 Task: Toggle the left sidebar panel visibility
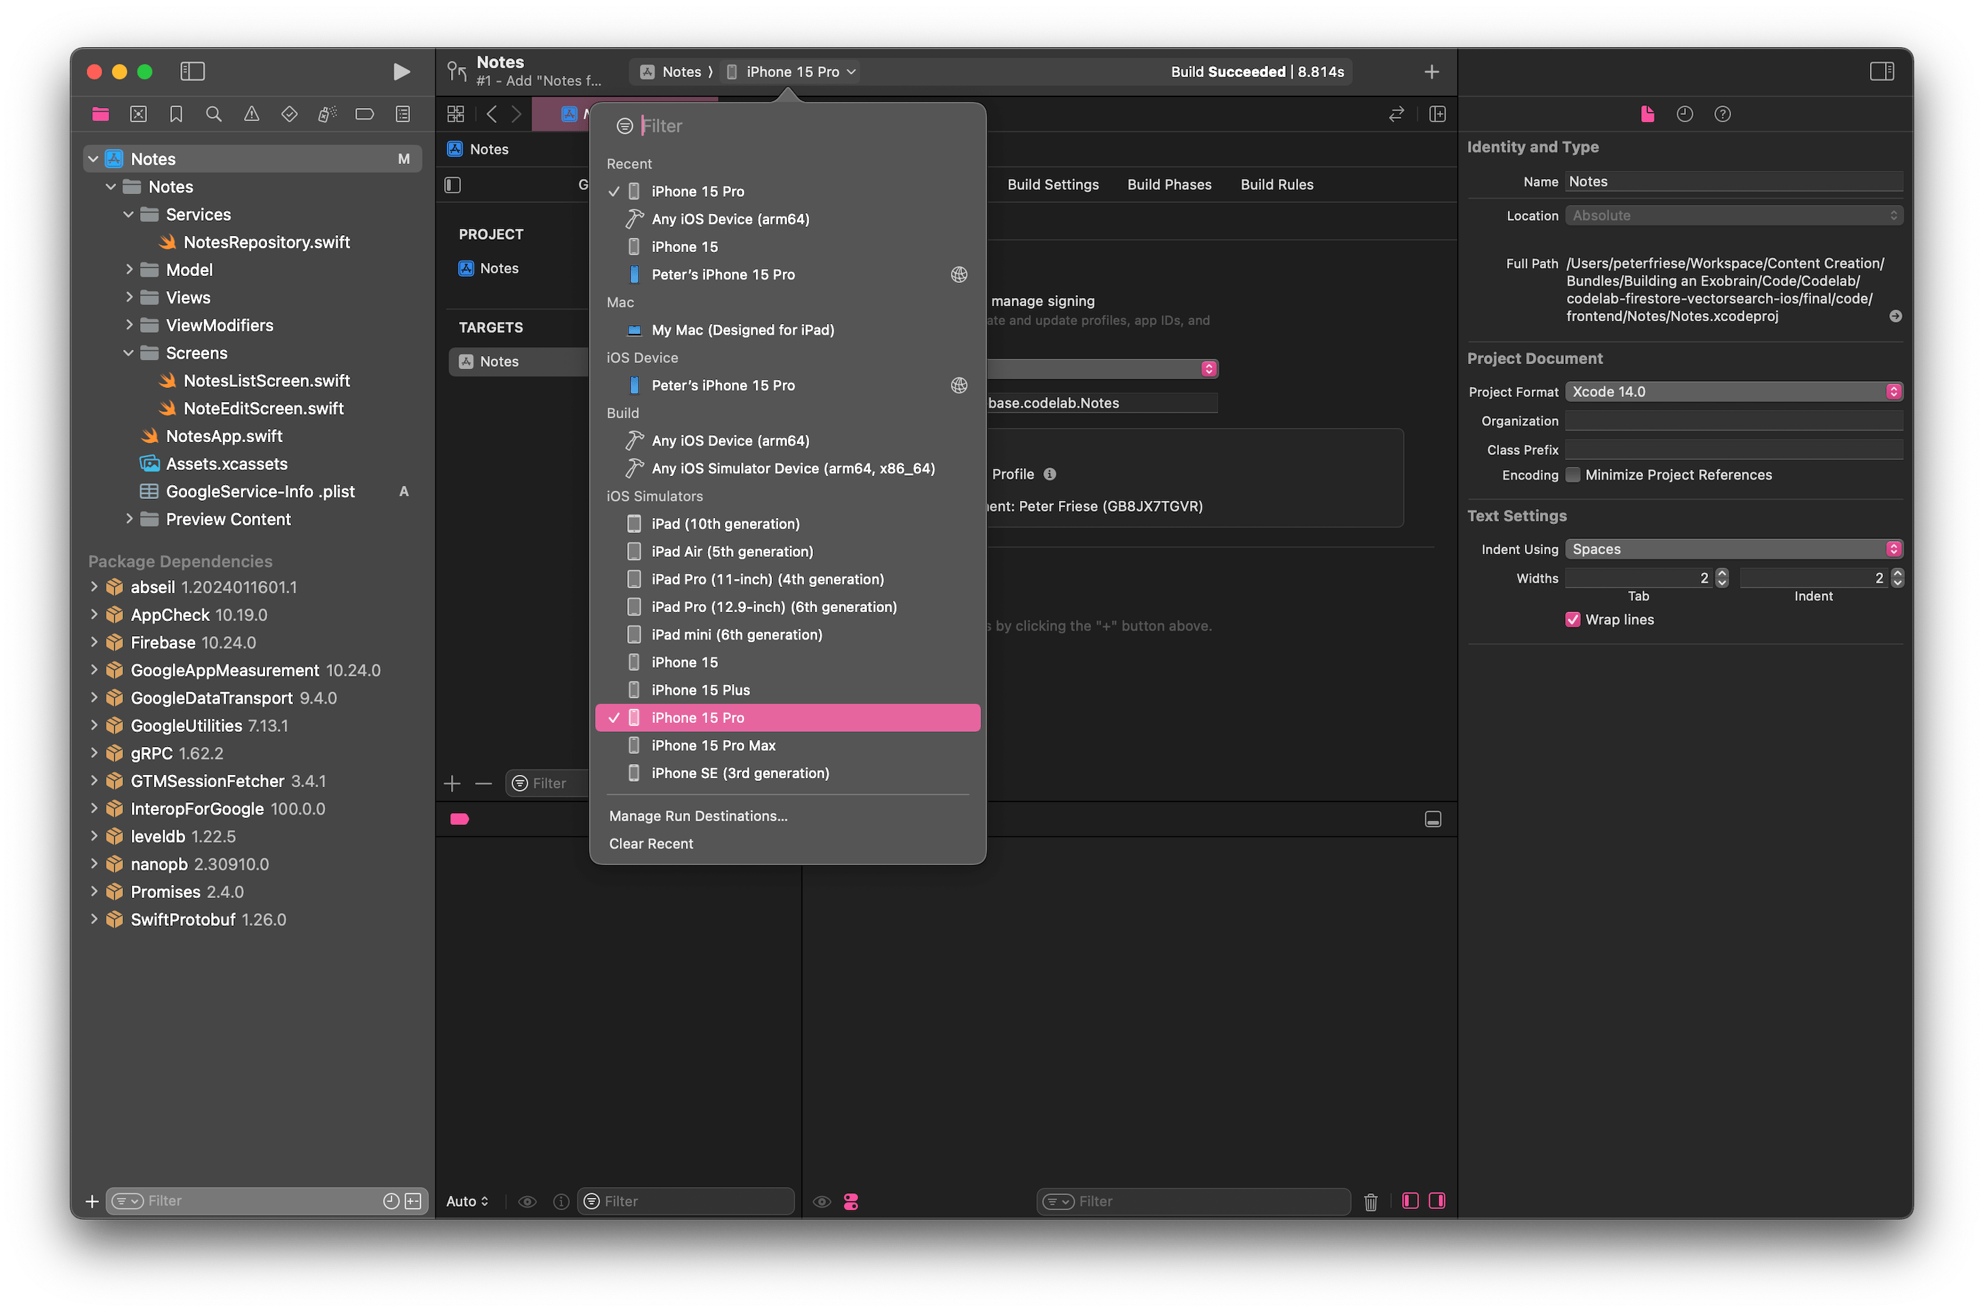pos(192,70)
